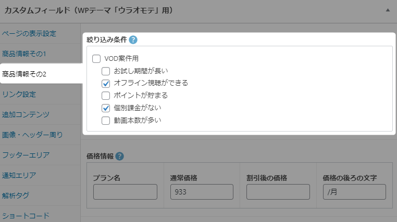
Task: Click the 通常価格 field showing 933
Action: [202, 192]
